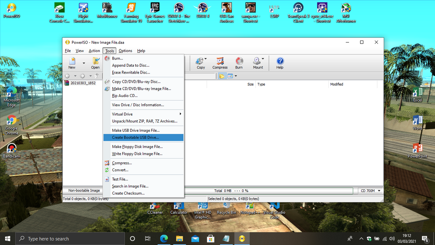Select the Word desktop icon
The width and height of the screenshot is (435, 245).
[x=418, y=123]
